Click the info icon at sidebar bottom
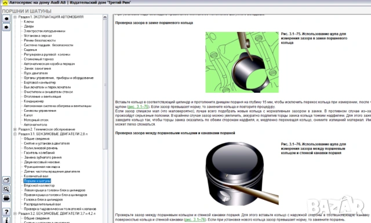371x223 pixels. point(6,220)
